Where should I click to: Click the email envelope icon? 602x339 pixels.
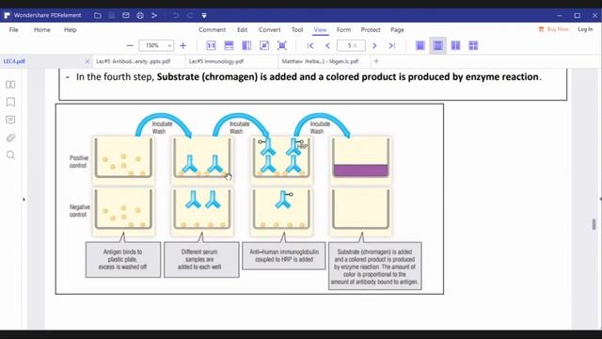pos(125,15)
